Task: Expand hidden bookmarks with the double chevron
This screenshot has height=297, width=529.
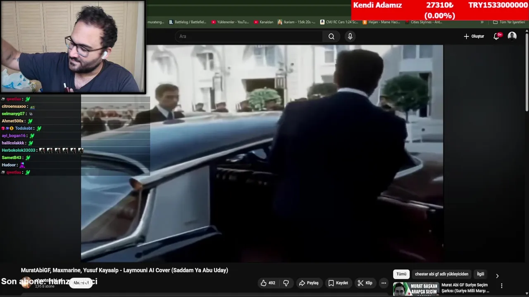Action: pos(482,22)
